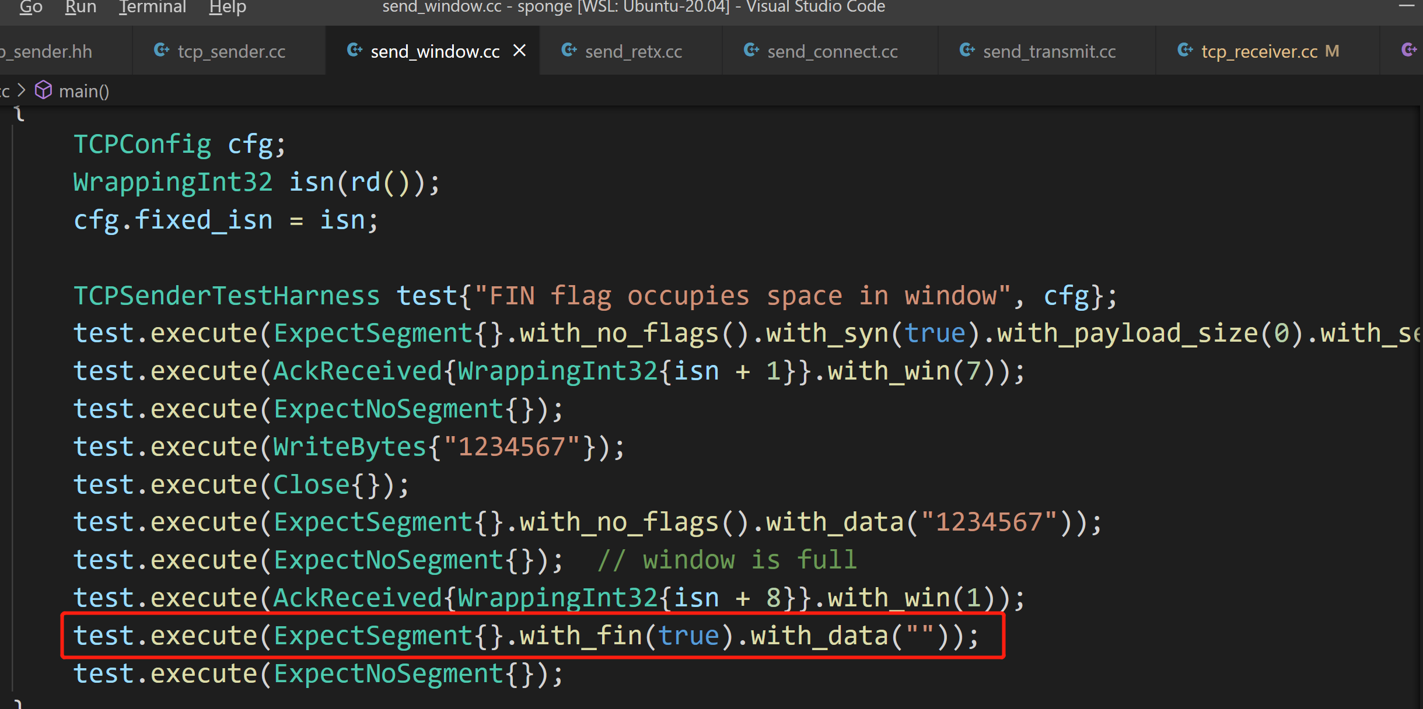This screenshot has height=709, width=1423.
Task: Open the Terminal menu
Action: pyautogui.click(x=152, y=7)
